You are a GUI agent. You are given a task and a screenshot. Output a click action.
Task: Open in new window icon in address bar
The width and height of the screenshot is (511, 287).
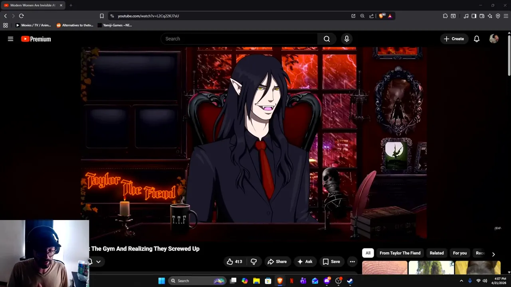tap(353, 16)
